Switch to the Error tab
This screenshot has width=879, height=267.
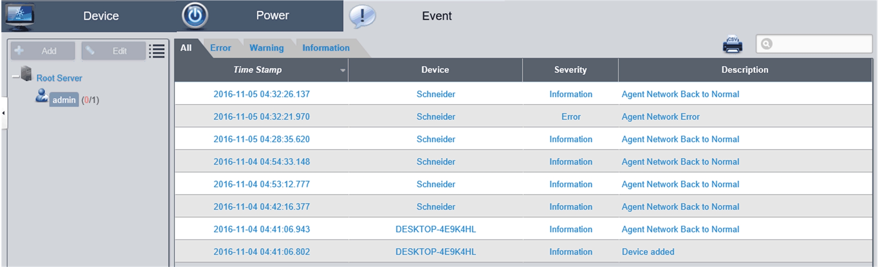pos(220,48)
